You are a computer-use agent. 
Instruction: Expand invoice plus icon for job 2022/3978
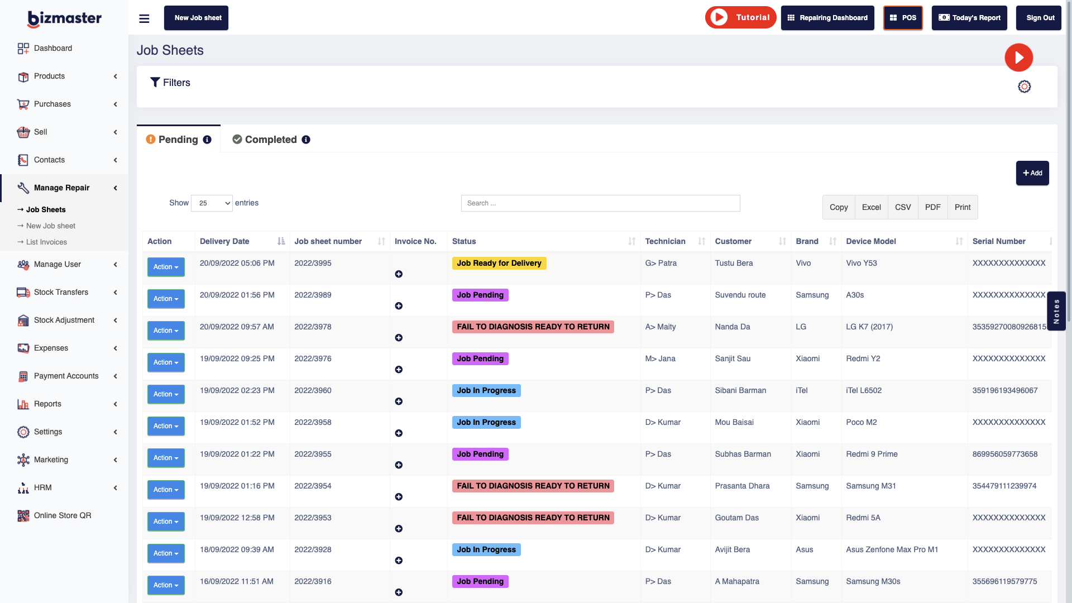399,337
